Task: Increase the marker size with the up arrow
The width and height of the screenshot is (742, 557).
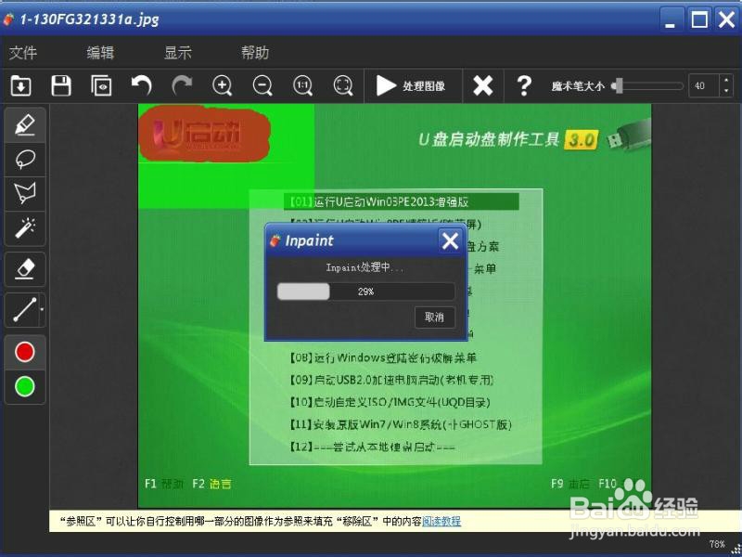Action: pos(726,81)
